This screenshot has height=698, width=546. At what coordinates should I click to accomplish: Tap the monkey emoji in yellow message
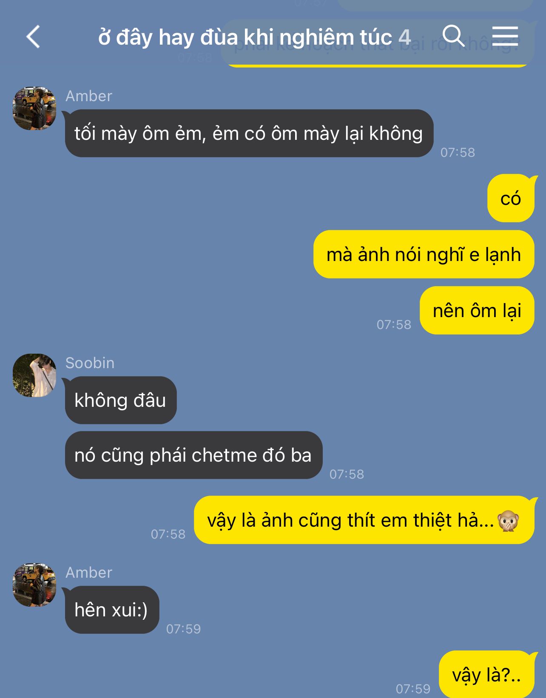click(x=508, y=521)
